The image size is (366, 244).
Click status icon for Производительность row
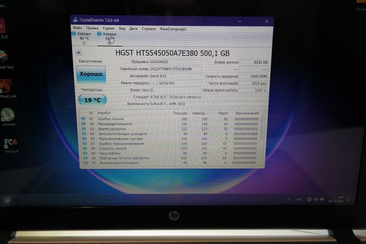click(83, 124)
